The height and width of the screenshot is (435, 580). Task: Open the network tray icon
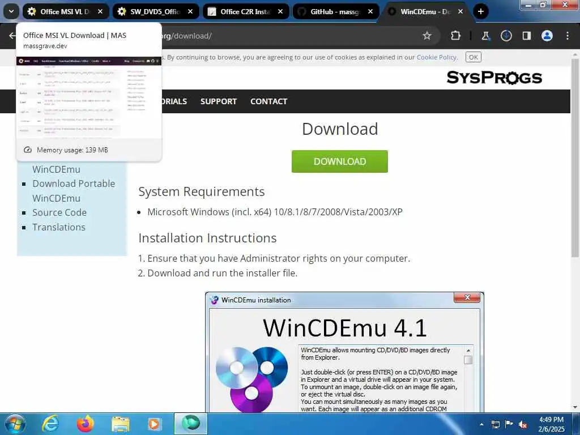(495, 424)
